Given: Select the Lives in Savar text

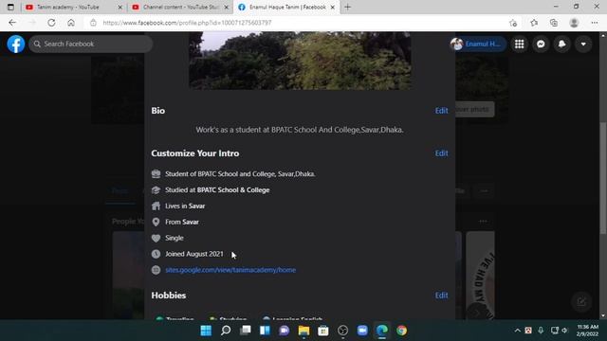Looking at the screenshot, I should click(185, 206).
